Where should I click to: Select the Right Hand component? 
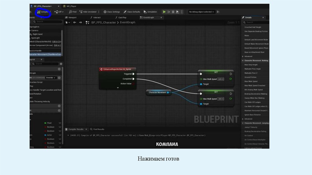click(x=37, y=34)
